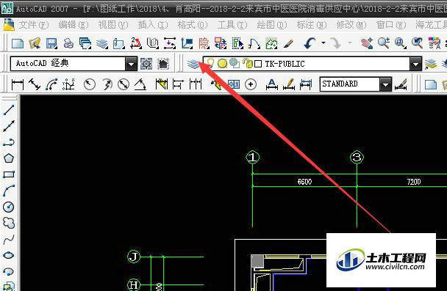Open the 视图(V) menu
This screenshot has width=447, height=291.
(113, 25)
